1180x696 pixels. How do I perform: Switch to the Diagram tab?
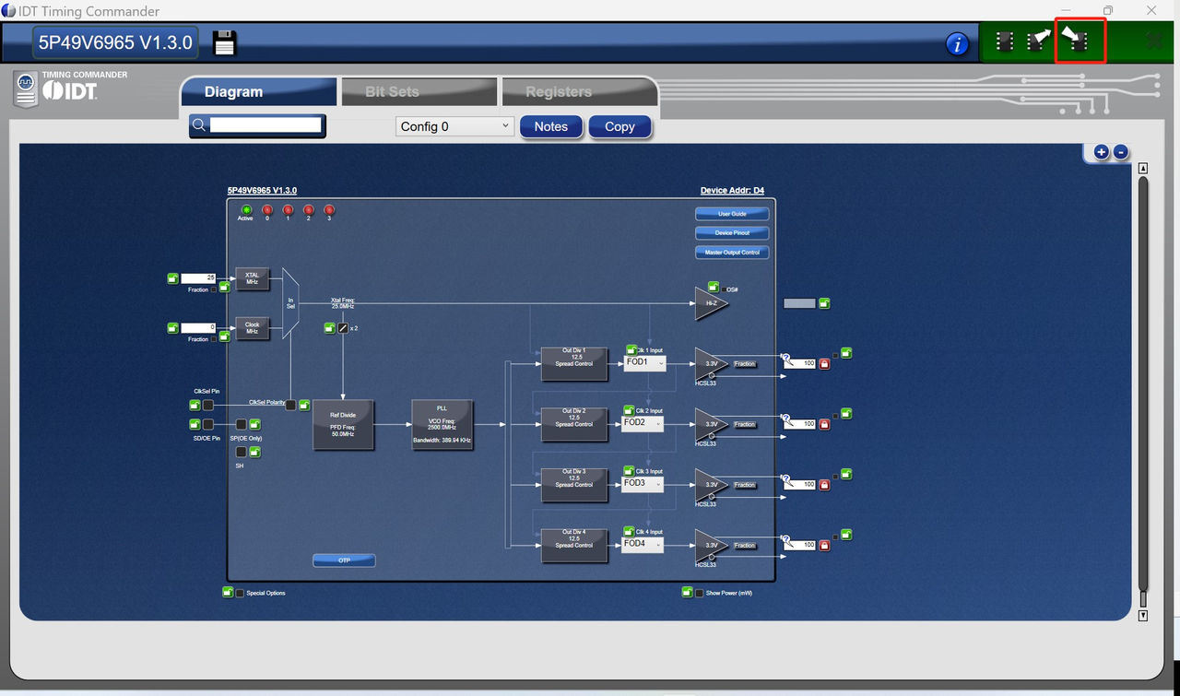pos(259,92)
